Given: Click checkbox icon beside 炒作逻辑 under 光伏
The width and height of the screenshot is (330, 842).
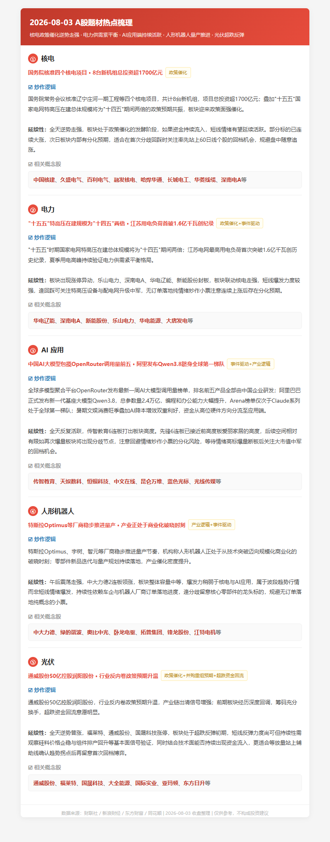Looking at the screenshot, I should [x=30, y=690].
